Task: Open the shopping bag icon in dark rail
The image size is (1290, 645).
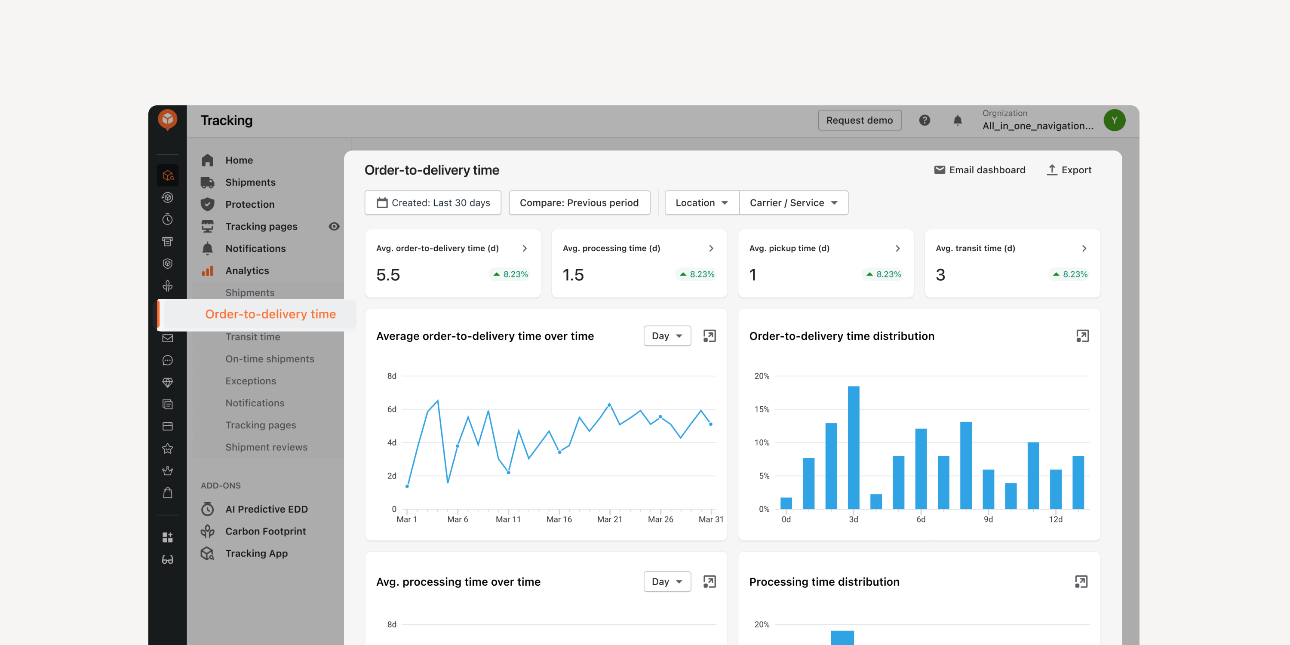Action: [168, 493]
